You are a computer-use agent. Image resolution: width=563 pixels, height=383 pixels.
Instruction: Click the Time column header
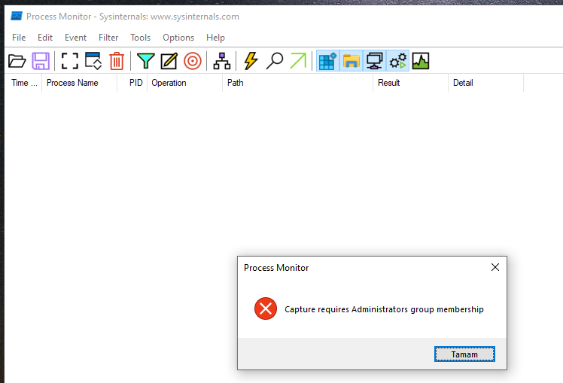click(24, 83)
